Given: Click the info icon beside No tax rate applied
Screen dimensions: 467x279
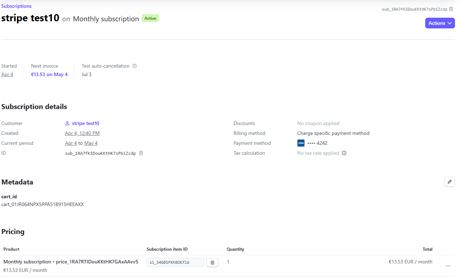Looking at the screenshot, I should tap(344, 153).
